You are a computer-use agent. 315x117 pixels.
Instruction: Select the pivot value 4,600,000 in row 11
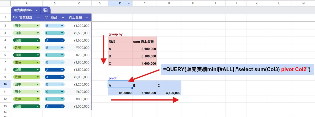(x=169, y=92)
